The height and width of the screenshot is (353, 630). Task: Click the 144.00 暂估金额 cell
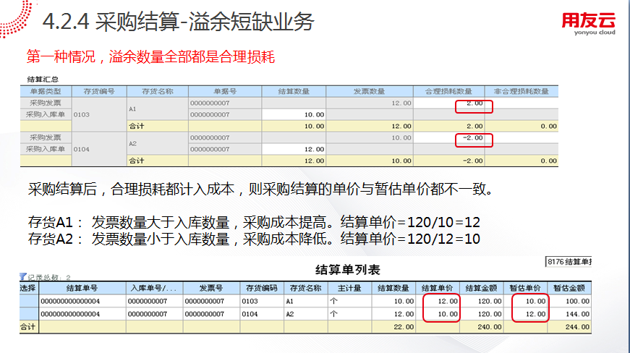coord(569,314)
